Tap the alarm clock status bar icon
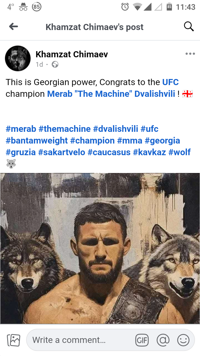The height and width of the screenshot is (356, 200). point(125,7)
